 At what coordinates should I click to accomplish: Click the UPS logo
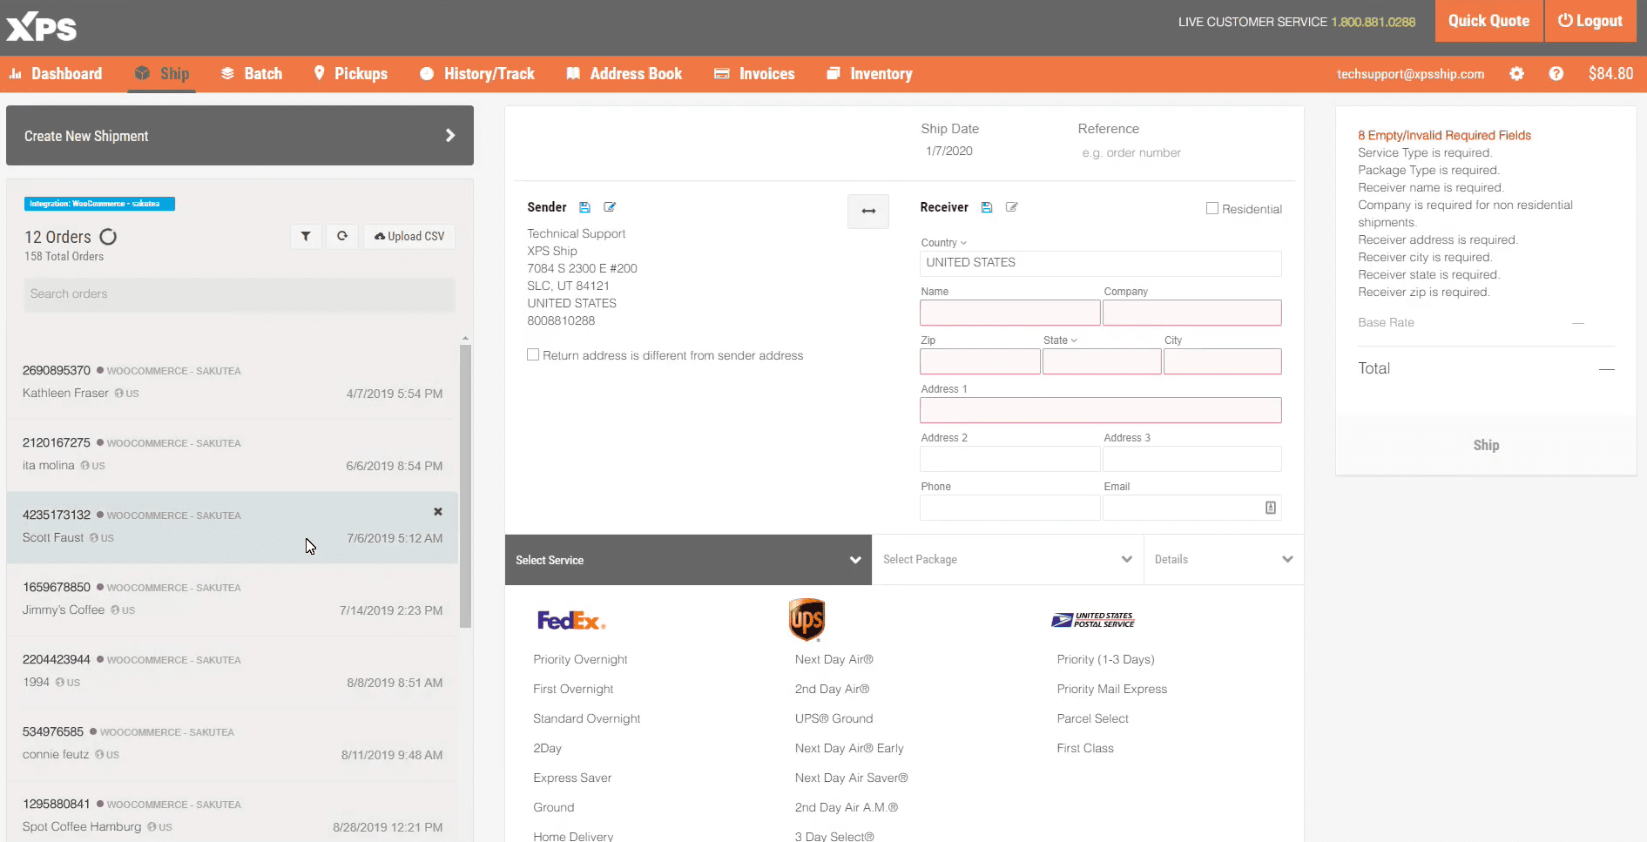click(x=807, y=619)
